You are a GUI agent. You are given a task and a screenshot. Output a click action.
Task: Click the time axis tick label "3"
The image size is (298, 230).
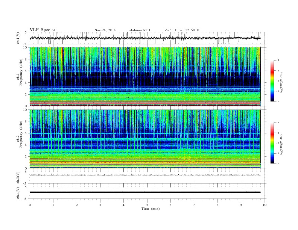click(100, 205)
